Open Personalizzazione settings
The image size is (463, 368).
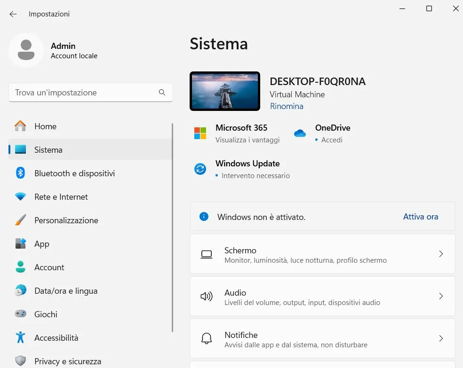pos(66,220)
